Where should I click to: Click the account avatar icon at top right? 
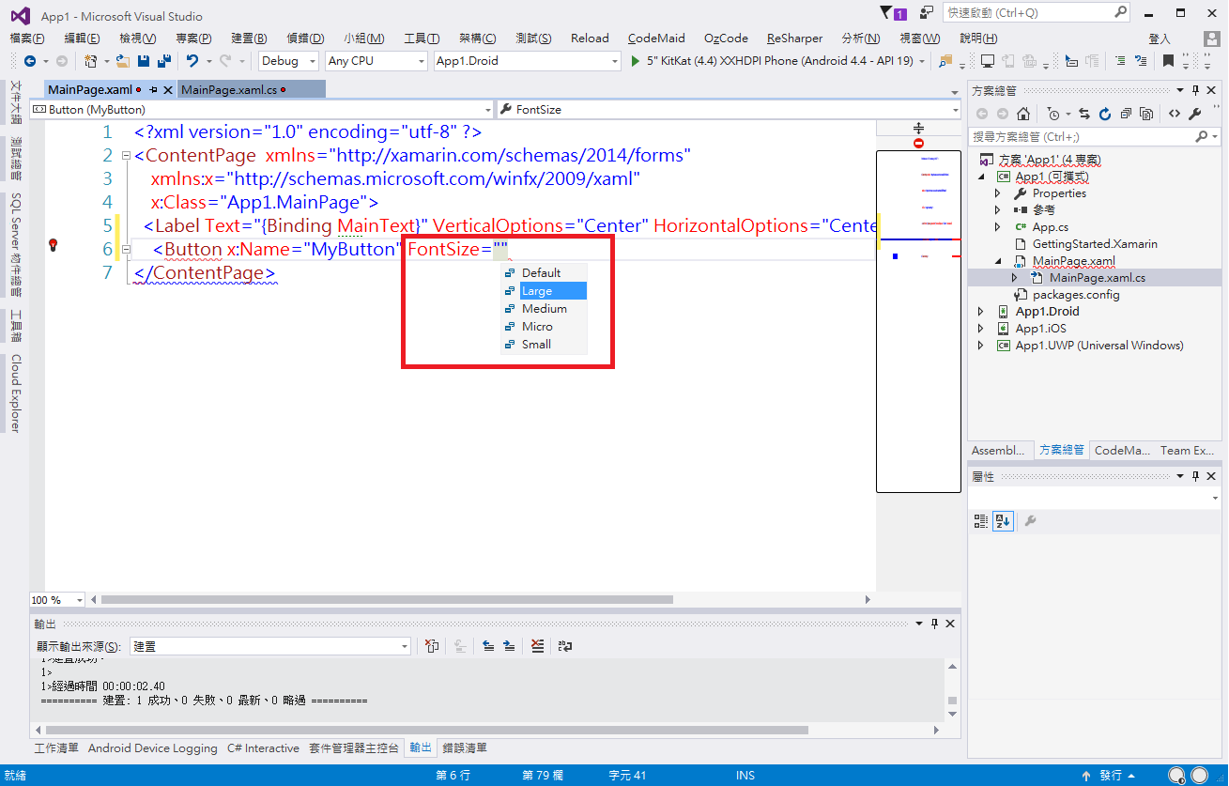click(1210, 39)
